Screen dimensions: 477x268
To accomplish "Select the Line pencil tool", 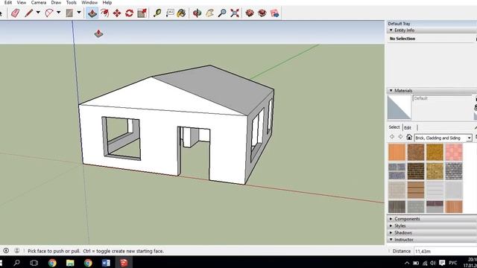I will click(28, 13).
